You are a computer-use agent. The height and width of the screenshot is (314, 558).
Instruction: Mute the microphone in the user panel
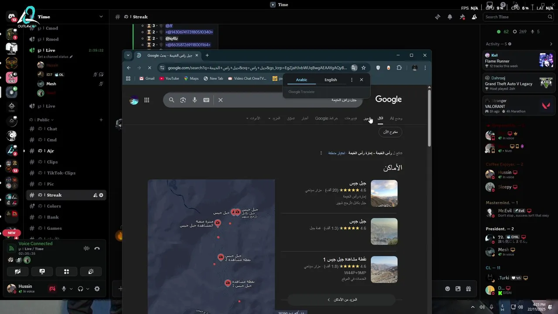coord(64,289)
